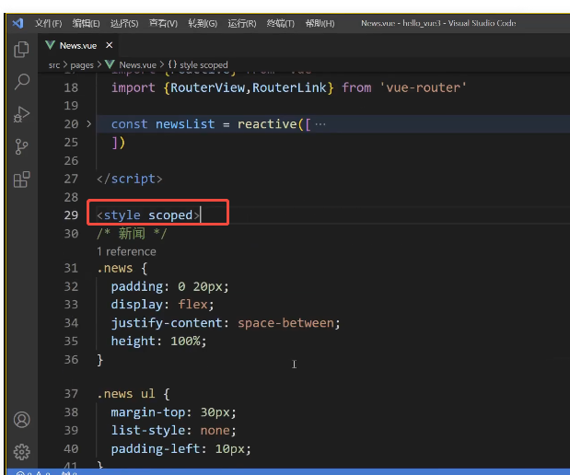Click the reactive function call
The image size is (570, 475).
[x=267, y=124]
